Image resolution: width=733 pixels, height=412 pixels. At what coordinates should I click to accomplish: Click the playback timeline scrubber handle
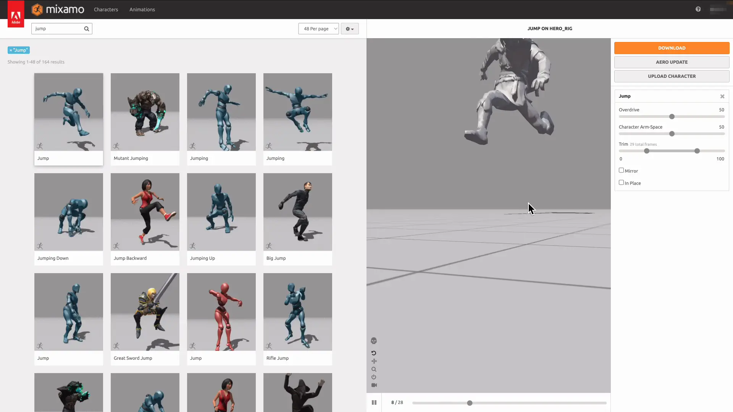[470, 403]
